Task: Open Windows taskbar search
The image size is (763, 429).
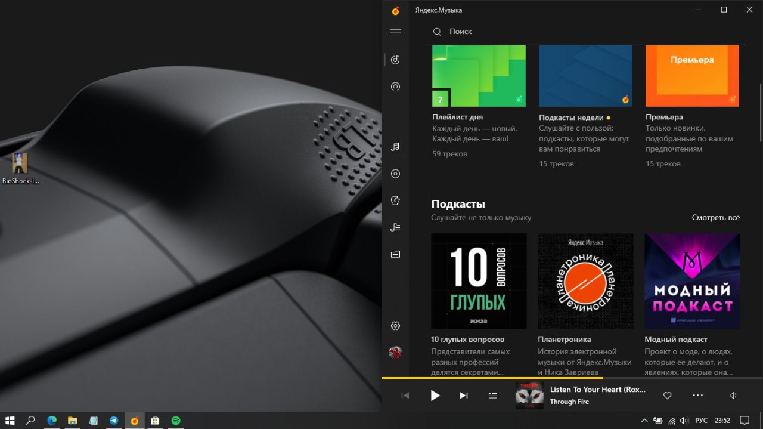Action: tap(30, 420)
